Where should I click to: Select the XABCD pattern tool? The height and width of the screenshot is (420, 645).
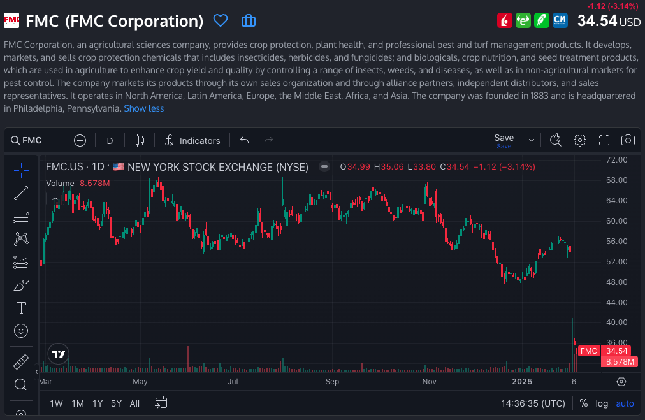tap(21, 239)
